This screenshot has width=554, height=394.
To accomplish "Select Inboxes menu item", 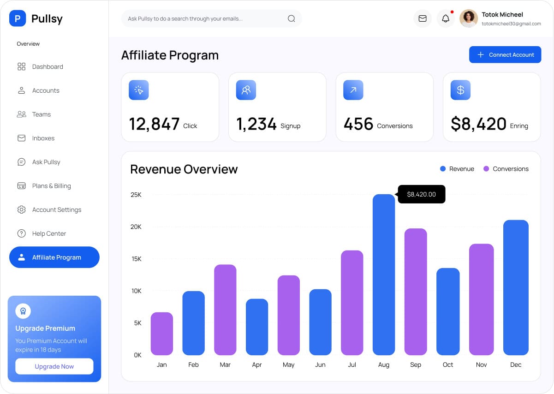I will click(x=54, y=138).
